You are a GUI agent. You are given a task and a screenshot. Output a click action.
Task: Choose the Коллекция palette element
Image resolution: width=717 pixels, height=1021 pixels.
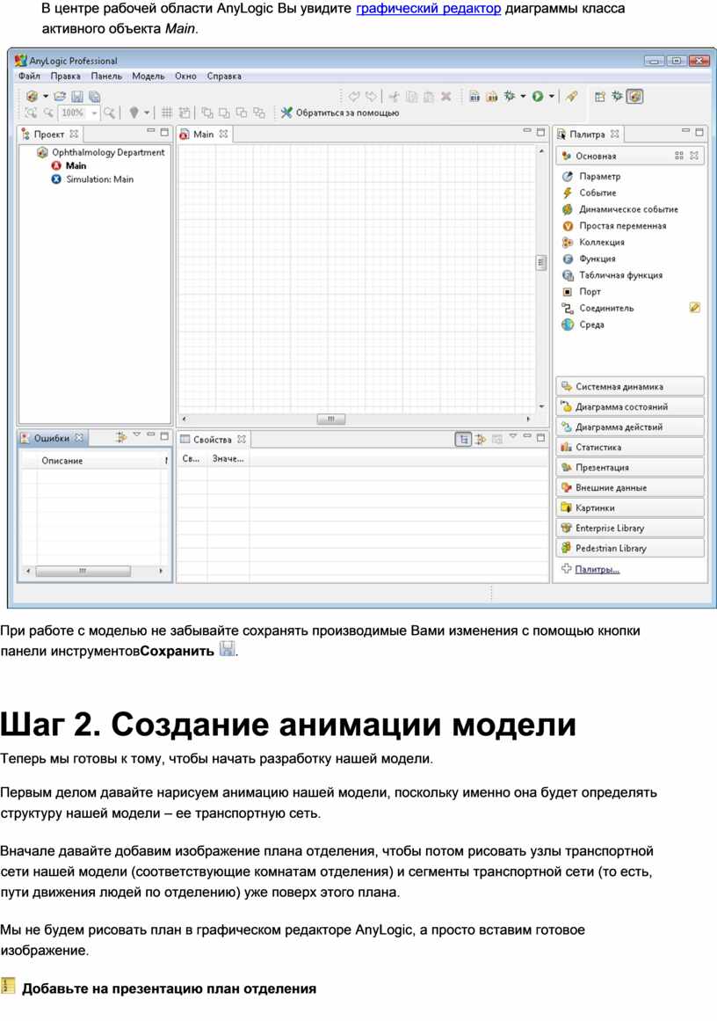tap(593, 242)
